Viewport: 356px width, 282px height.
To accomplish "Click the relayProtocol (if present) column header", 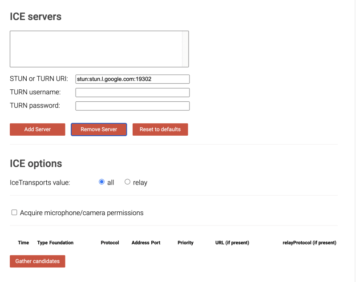I will click(309, 243).
